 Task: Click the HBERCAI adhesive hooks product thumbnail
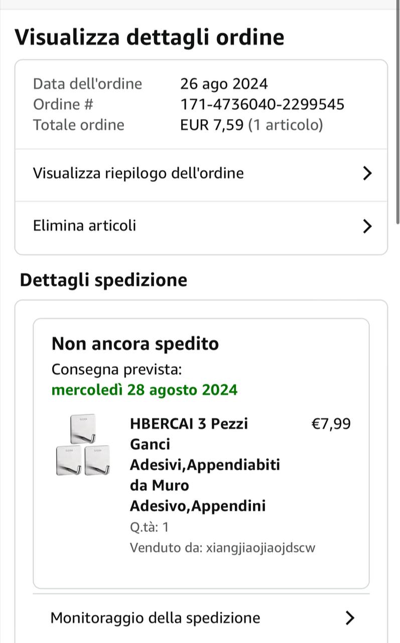[82, 445]
